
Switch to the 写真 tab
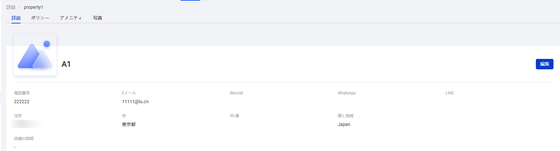coord(98,18)
